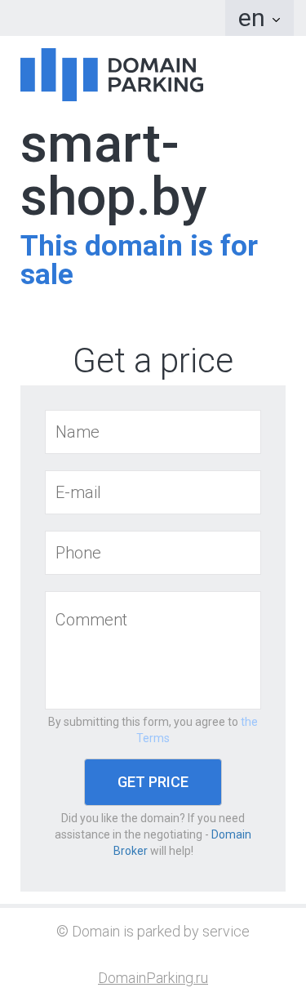
Task: Focus the E-mail input field
Action: [153, 492]
